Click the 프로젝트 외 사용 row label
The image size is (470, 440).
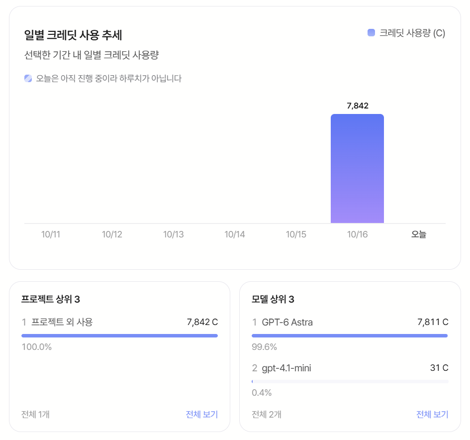62,322
